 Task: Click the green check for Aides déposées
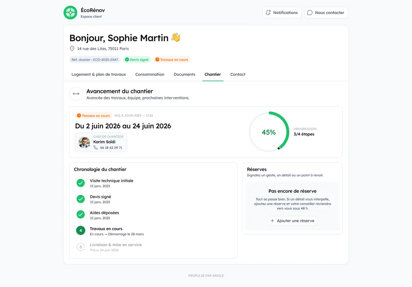[80, 215]
